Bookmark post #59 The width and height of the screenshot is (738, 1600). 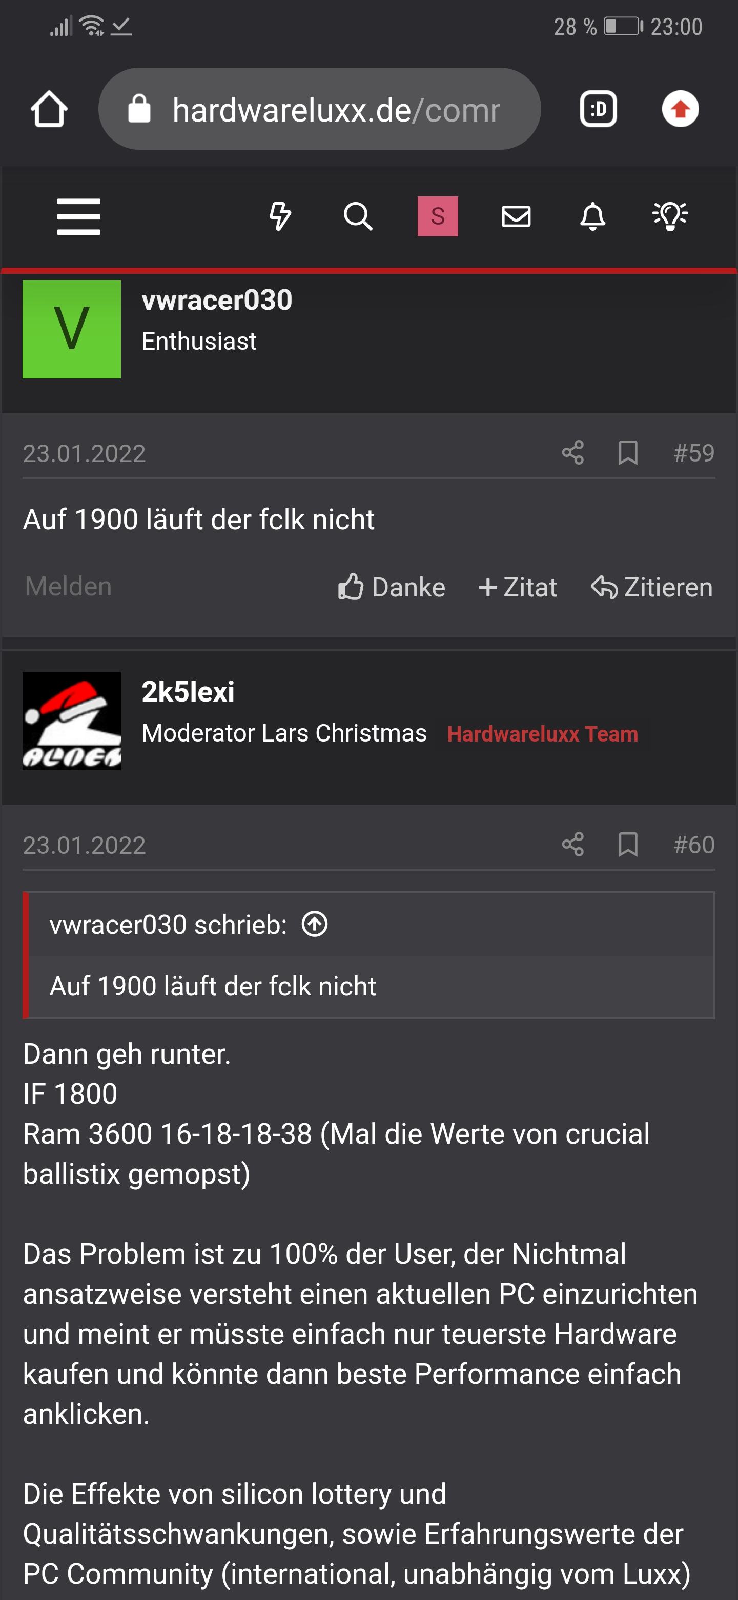coord(628,453)
